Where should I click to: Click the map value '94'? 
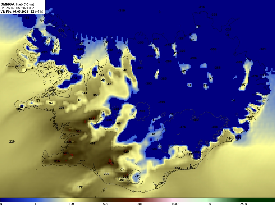pyautogui.click(x=51, y=103)
